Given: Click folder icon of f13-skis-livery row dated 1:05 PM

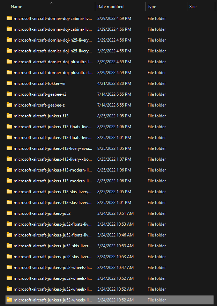Looking at the screenshot, I should click(x=9, y=192).
